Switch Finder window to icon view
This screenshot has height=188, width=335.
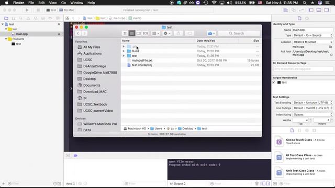click(x=125, y=33)
